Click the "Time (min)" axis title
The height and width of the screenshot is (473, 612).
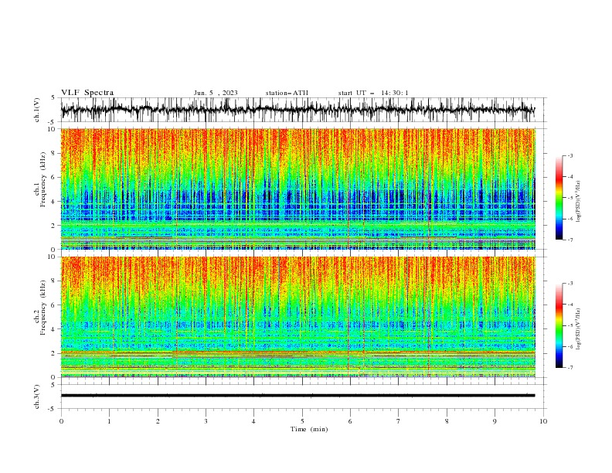pyautogui.click(x=309, y=429)
